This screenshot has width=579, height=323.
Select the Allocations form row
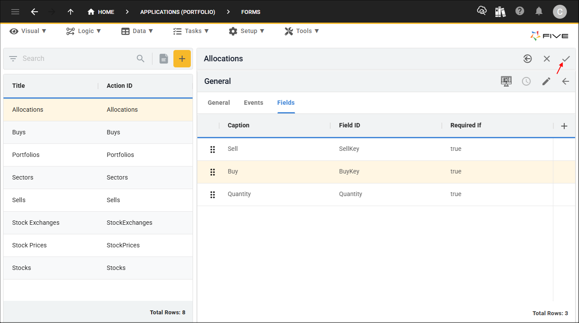[98, 110]
